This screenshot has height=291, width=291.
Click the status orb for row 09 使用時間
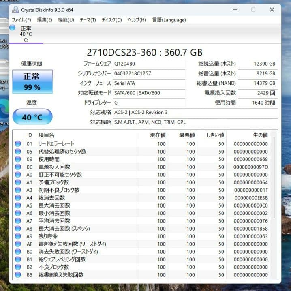click(x=18, y=159)
